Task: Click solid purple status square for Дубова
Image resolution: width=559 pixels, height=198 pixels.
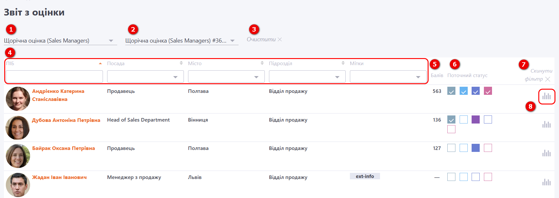Action: tap(475, 120)
